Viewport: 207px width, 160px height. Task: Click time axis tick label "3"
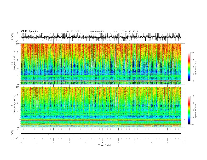pyautogui.click(x=70, y=142)
